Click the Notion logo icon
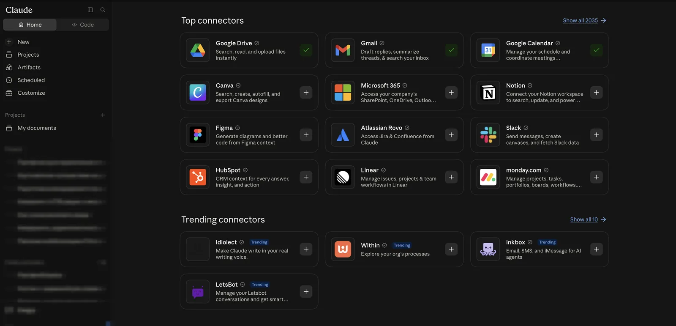The width and height of the screenshot is (676, 326). 488,93
